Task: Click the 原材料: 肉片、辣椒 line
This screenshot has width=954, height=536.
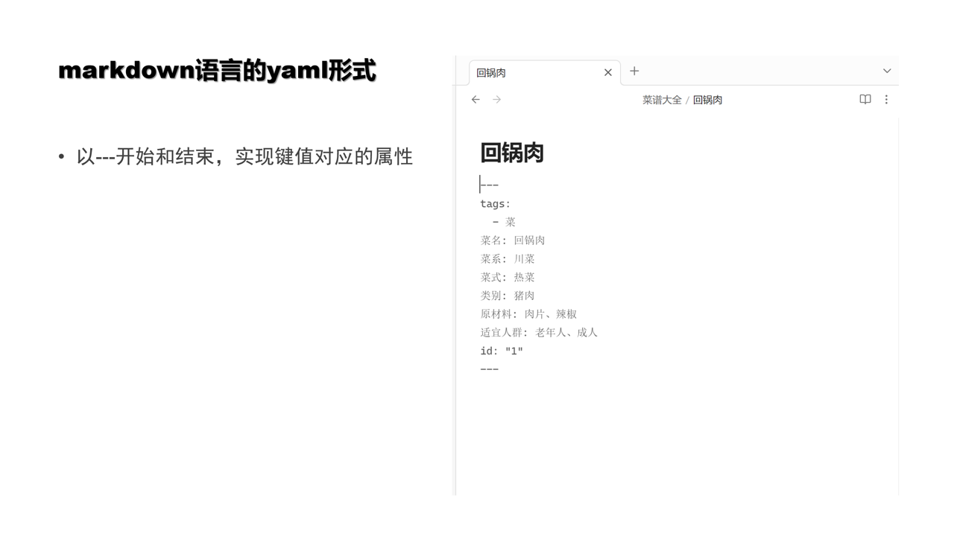Action: [528, 314]
